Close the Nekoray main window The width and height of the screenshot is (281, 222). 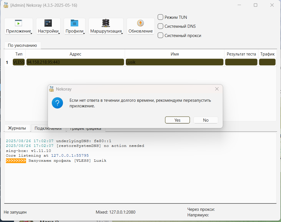(272, 5)
